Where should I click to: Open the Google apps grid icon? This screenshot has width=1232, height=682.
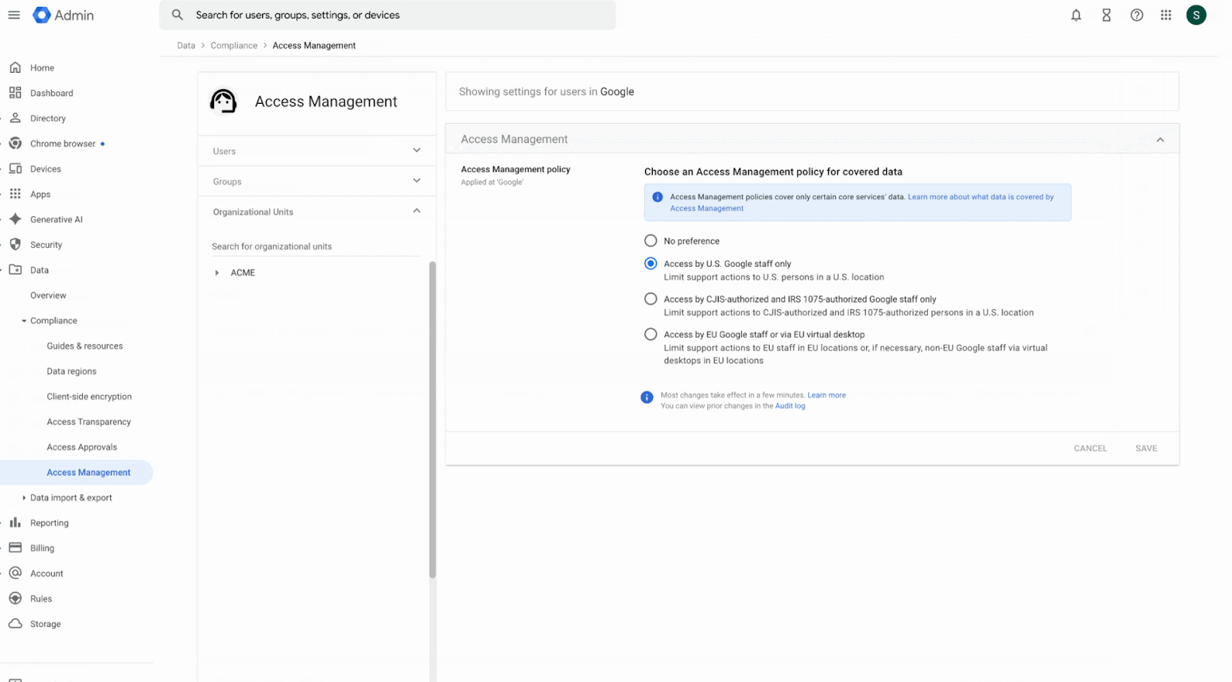click(1166, 15)
